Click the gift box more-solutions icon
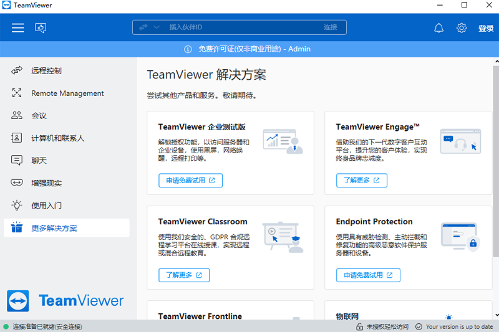This screenshot has width=499, height=332. [17, 227]
